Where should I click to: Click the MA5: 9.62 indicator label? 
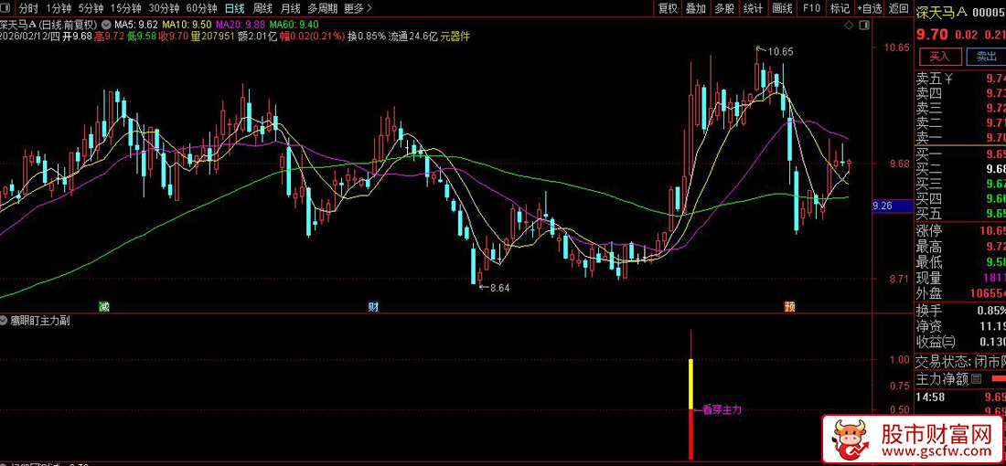pos(134,25)
